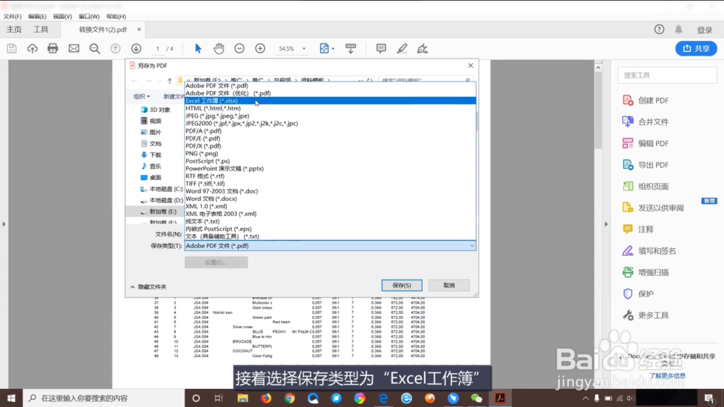Image resolution: width=724 pixels, height=407 pixels.
Task: Open 更多工具 in the tools pane
Action: click(x=646, y=315)
